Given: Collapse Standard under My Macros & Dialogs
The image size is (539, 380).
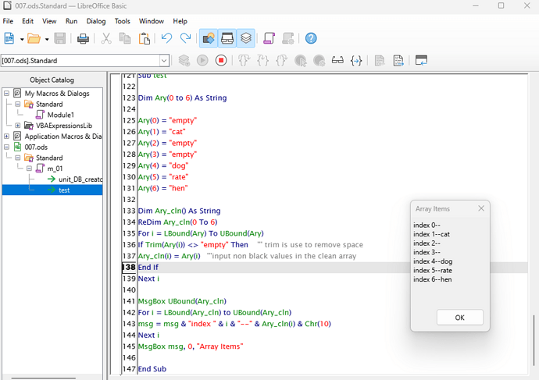Looking at the screenshot, I should [x=17, y=104].
